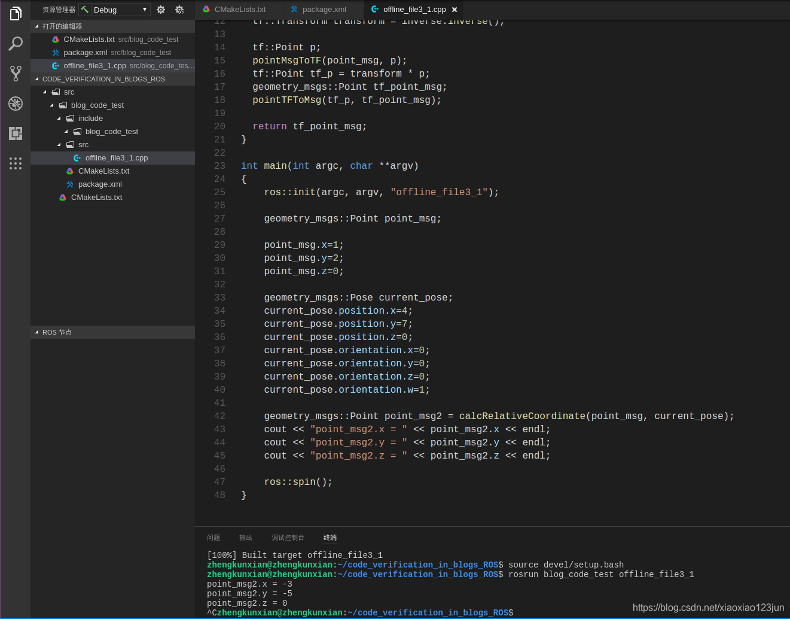Image resolution: width=790 pixels, height=619 pixels.
Task: Click 'rosrun blog_code_test offline_file3_1' command text
Action: coord(601,575)
